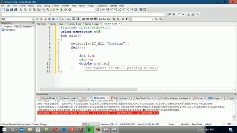Pause the debugger with Break icon
Screen dimensions: 237x133
(x=131, y=10)
